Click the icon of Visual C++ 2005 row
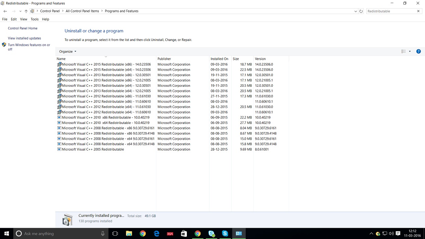 coord(59,149)
